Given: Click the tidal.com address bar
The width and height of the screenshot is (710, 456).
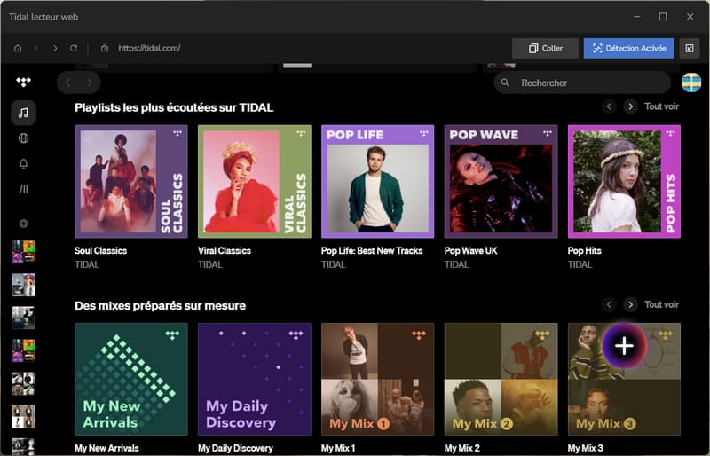Looking at the screenshot, I should point(149,48).
